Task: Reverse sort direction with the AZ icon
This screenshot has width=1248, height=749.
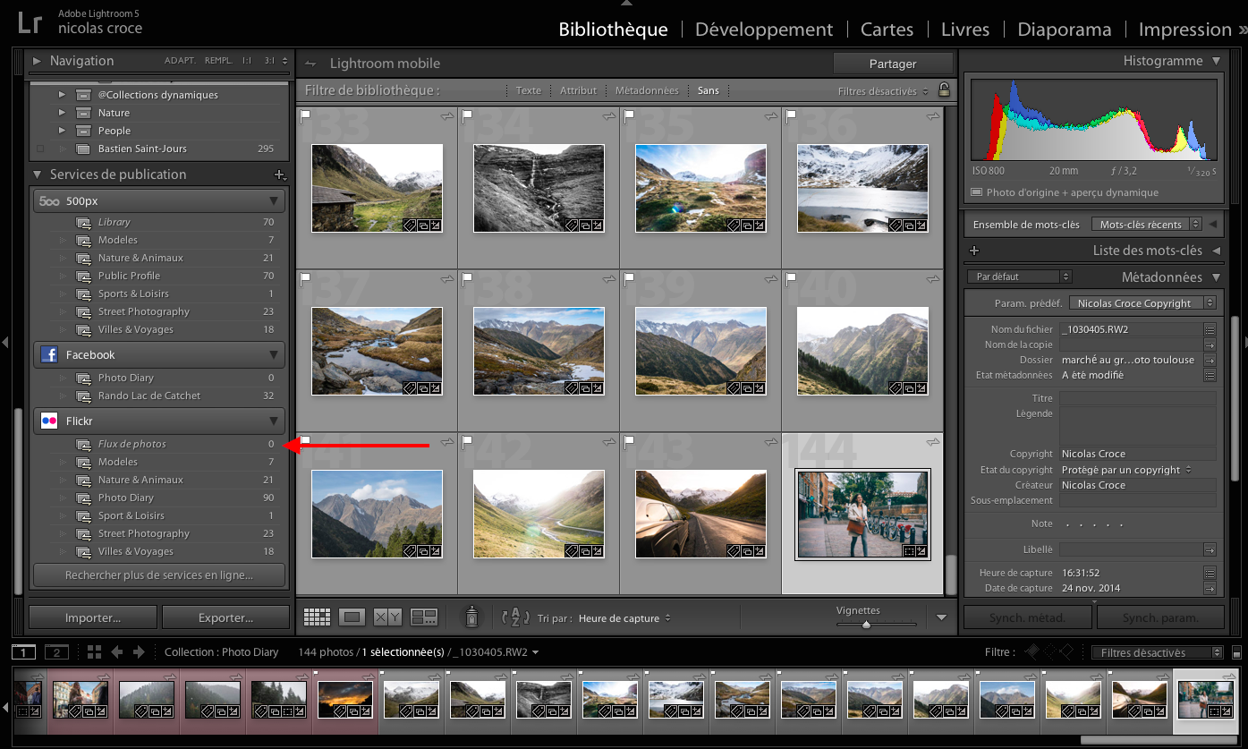Action: [x=516, y=617]
